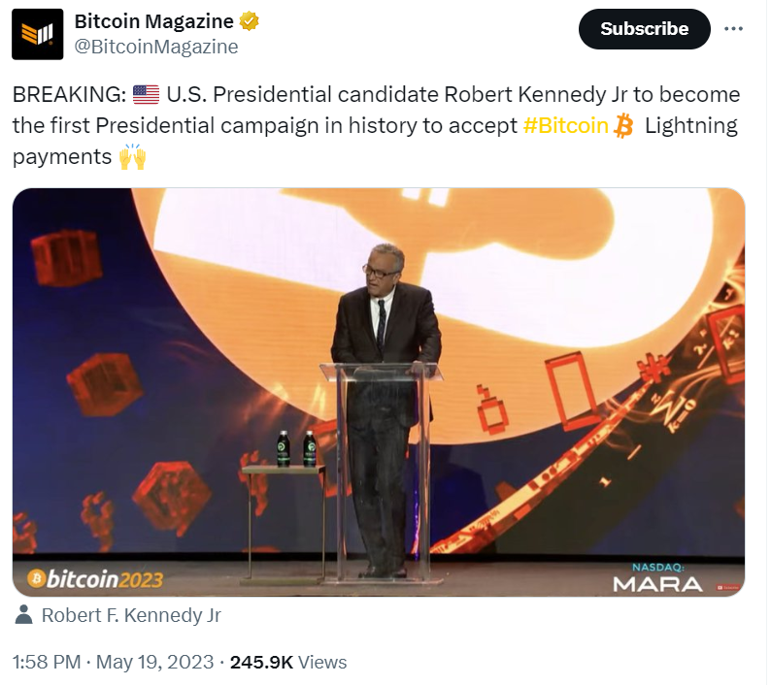
Task: Click the small red YouTube Subscribe badge
Action: [725, 587]
